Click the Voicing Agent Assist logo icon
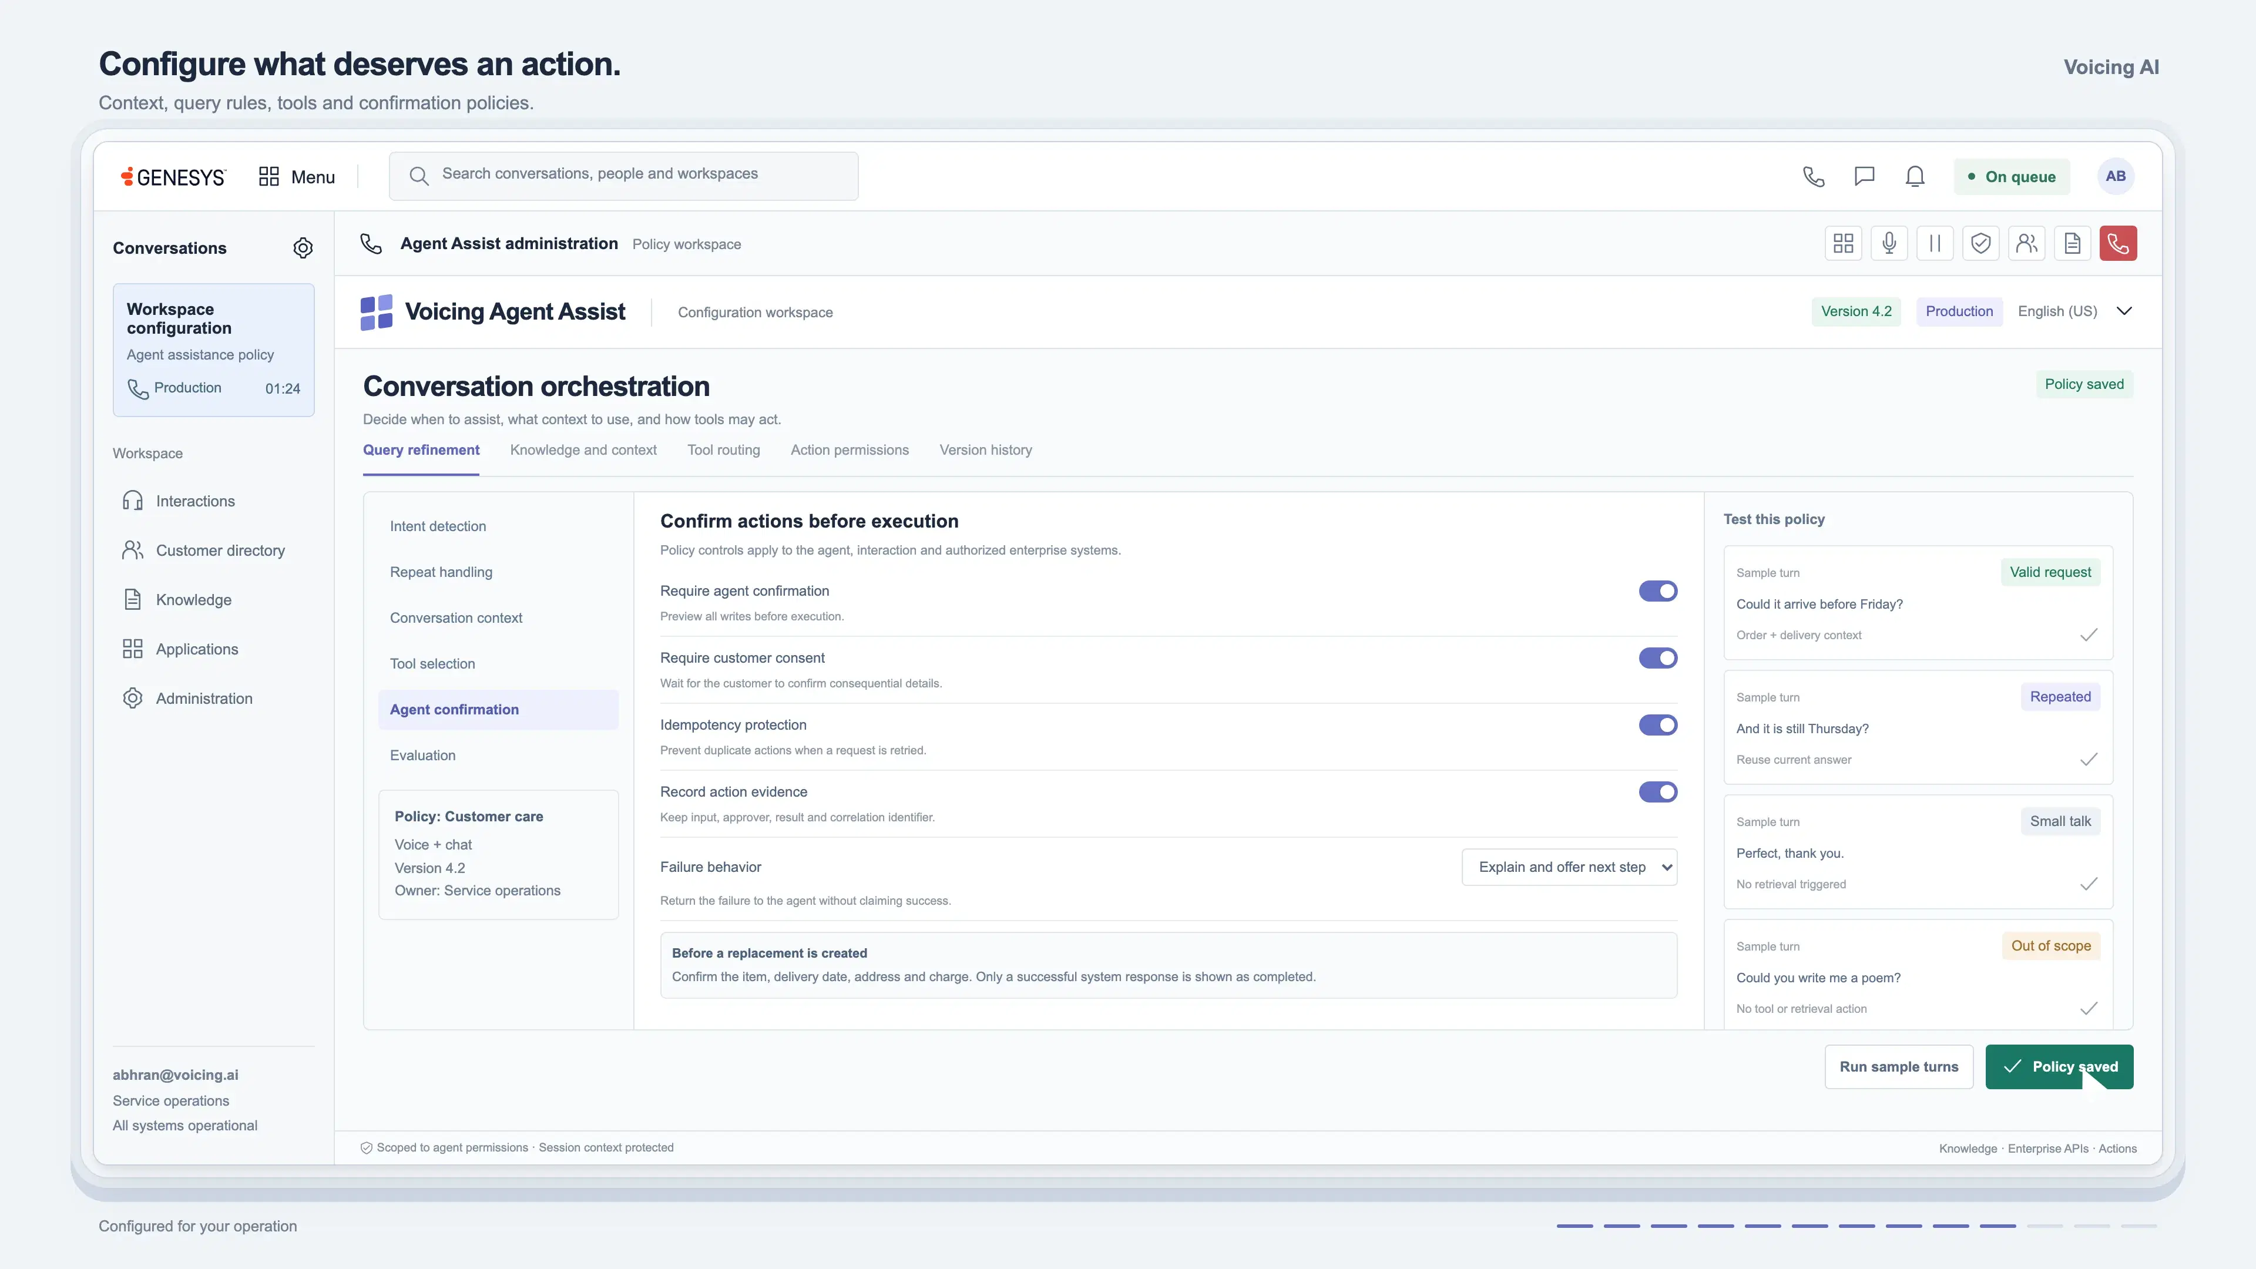The image size is (2256, 1269). (x=377, y=313)
